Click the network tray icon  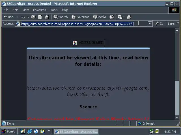pyautogui.click(x=152, y=131)
